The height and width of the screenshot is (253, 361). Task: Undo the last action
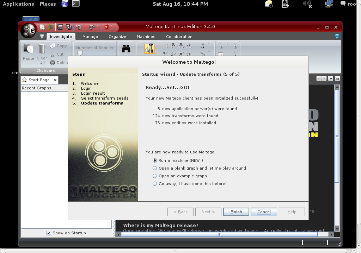tap(79, 27)
